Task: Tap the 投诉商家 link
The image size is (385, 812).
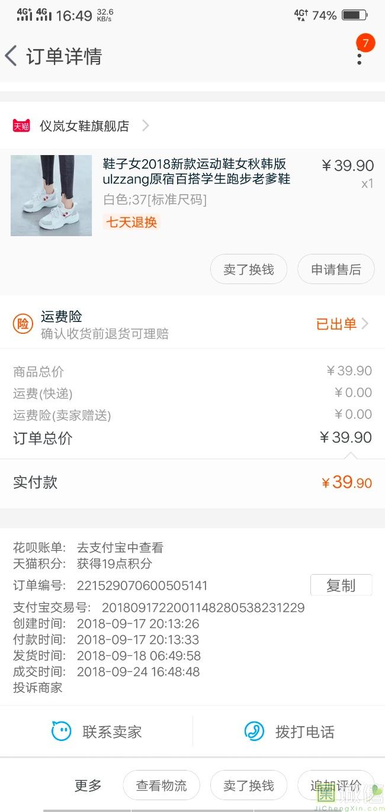Action: pos(38,688)
